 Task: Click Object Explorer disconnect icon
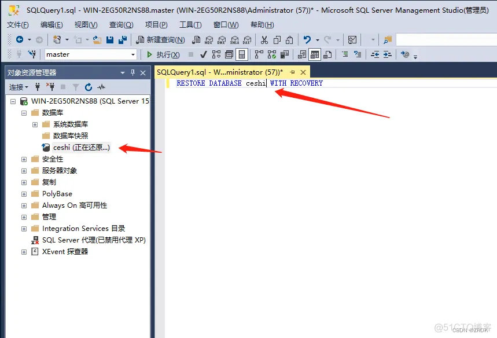click(50, 87)
